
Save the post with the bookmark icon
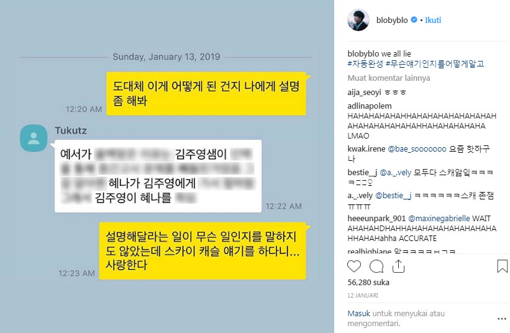point(502,266)
